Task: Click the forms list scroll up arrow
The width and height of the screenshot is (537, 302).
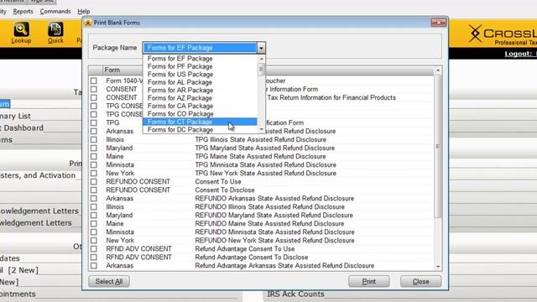Action: (438, 70)
